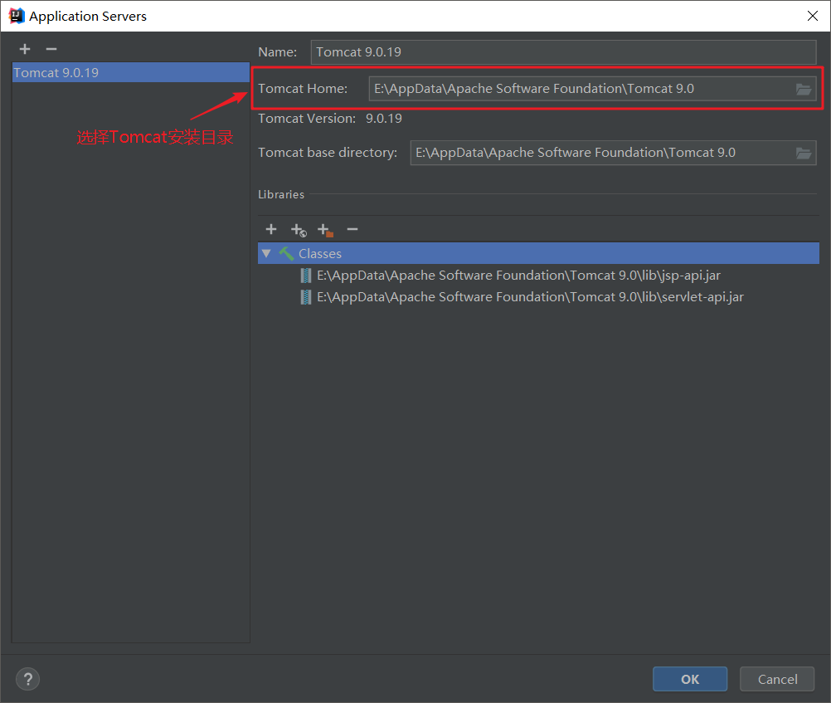Click the Tomcat Version 9.0.19 value

point(384,119)
